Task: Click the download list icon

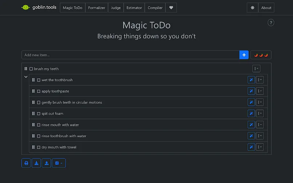Action: click(x=37, y=163)
